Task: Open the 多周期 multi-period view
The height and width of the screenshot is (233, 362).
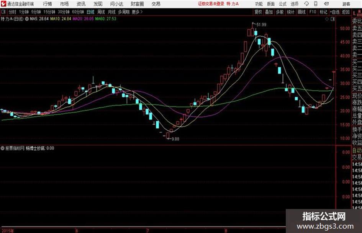Action: point(124,12)
